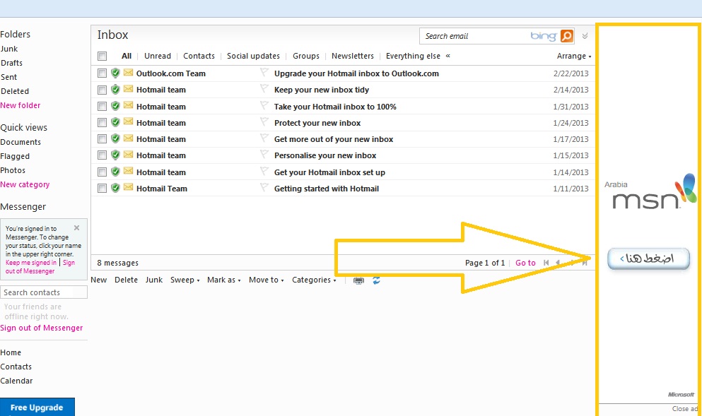
Task: Select the Everything else filter
Action: click(x=414, y=56)
